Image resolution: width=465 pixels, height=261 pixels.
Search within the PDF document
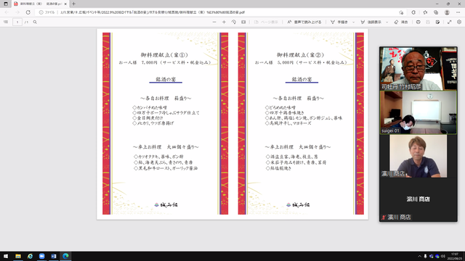click(35, 22)
